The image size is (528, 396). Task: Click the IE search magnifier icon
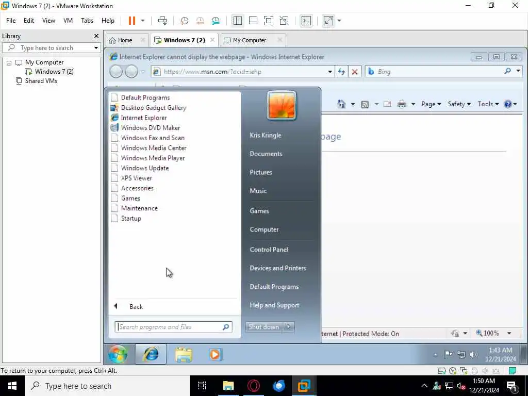click(508, 71)
